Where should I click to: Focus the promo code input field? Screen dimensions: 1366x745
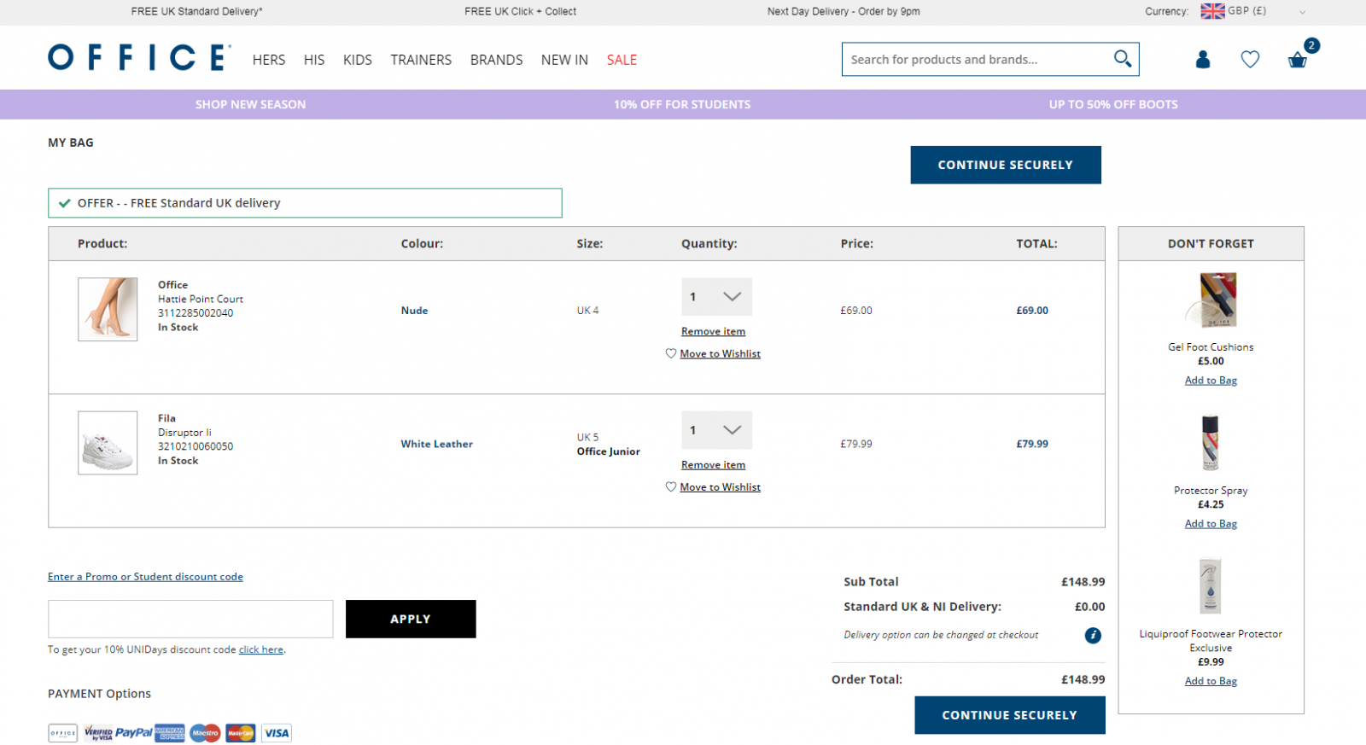190,619
